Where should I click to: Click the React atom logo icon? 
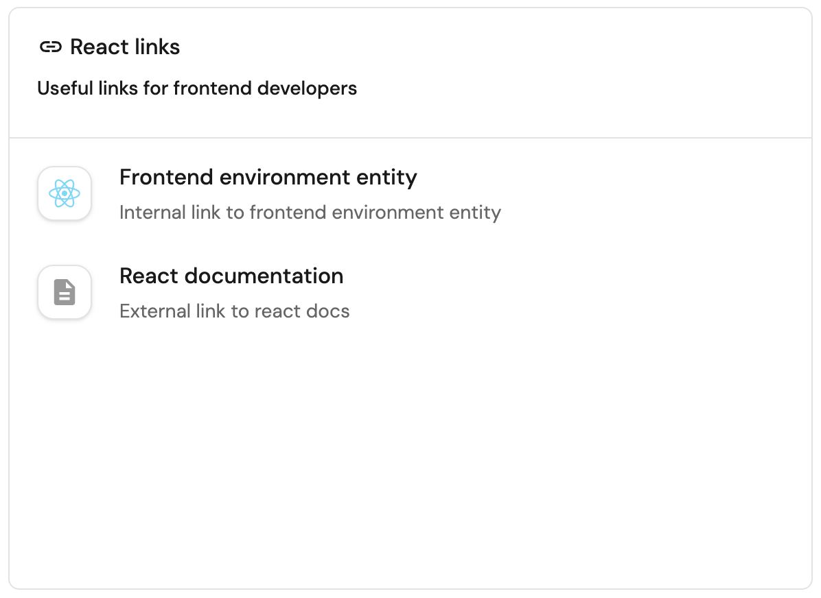(x=65, y=194)
